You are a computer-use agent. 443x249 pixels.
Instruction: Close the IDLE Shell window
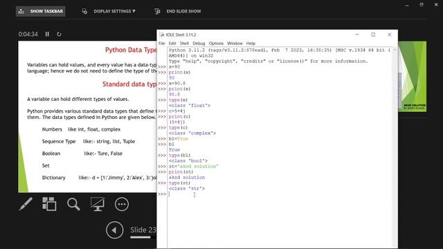coord(389,35)
